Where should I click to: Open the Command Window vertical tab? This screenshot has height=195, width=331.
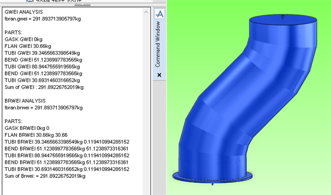158,44
